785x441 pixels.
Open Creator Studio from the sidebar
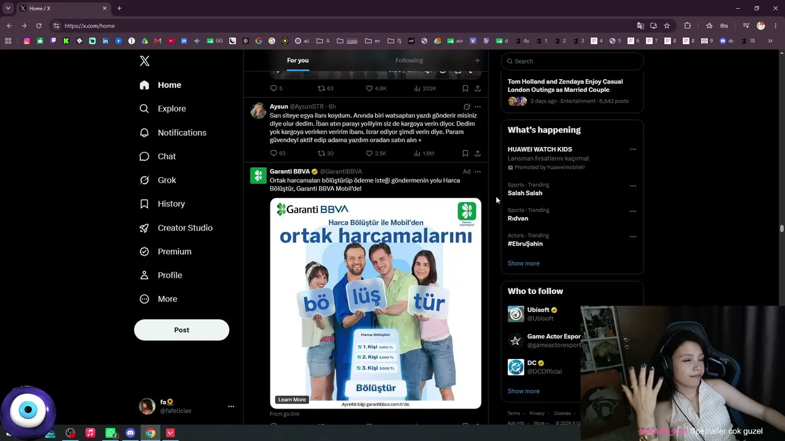point(176,228)
